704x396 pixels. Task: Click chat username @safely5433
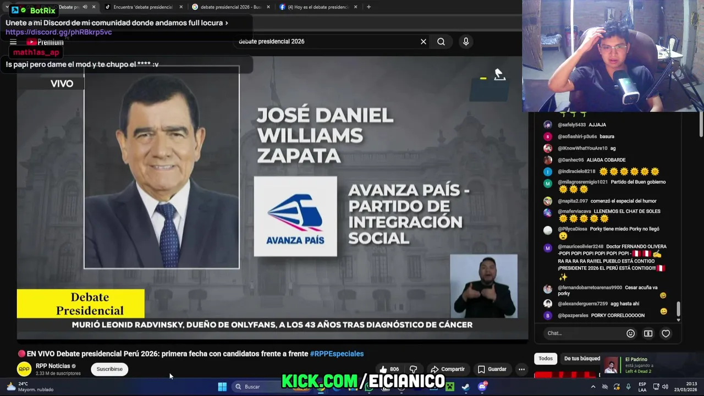coord(571,125)
